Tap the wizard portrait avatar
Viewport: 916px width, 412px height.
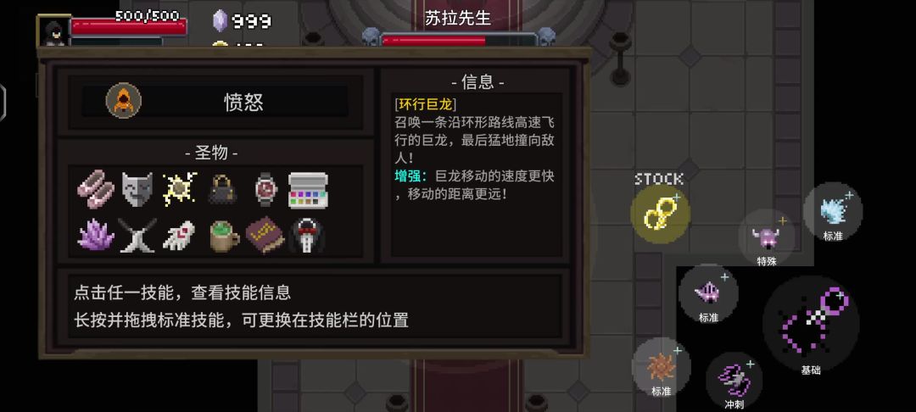pos(53,31)
